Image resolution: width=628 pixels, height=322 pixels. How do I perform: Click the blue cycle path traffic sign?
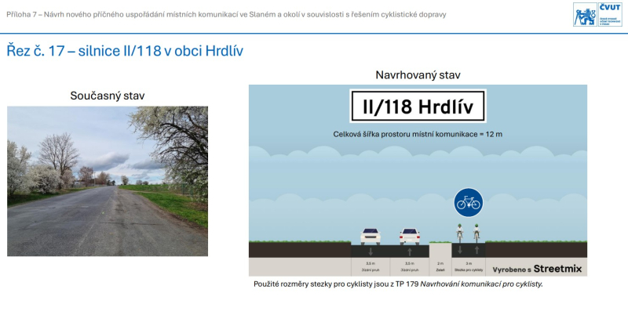click(x=468, y=203)
